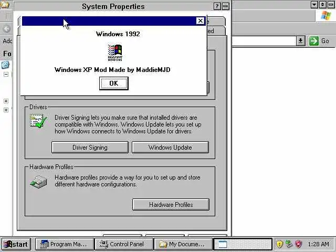Viewport: 336px width, 252px height.
Task: Close the Windows 1992 about dialog
Action: pyautogui.click(x=200, y=21)
